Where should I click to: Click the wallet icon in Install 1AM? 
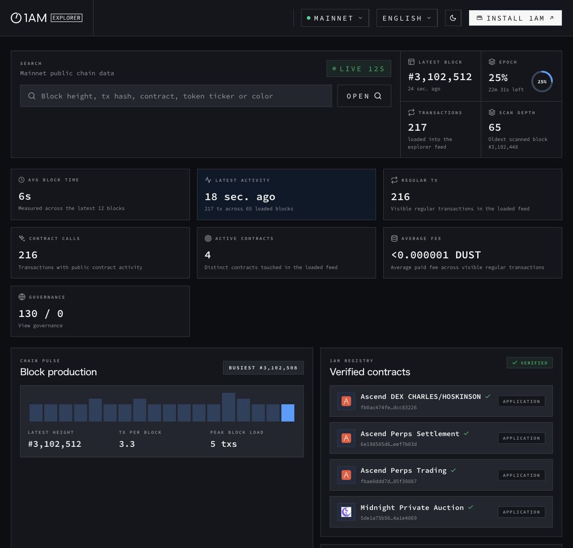click(x=479, y=18)
